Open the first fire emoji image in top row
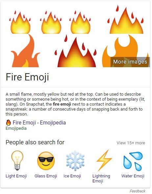 coord(20,22)
